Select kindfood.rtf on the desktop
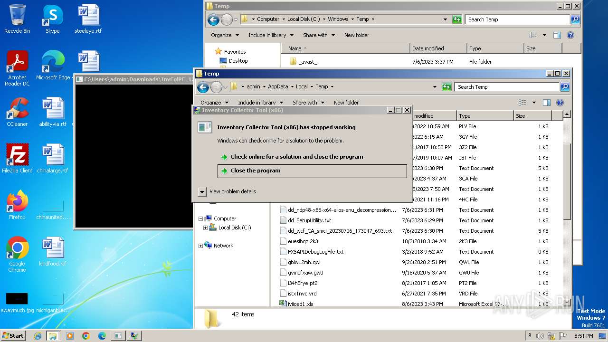 [x=53, y=252]
